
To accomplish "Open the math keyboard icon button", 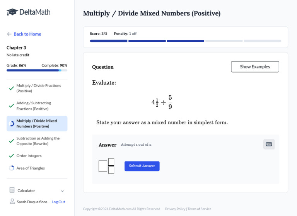I will point(269,144).
